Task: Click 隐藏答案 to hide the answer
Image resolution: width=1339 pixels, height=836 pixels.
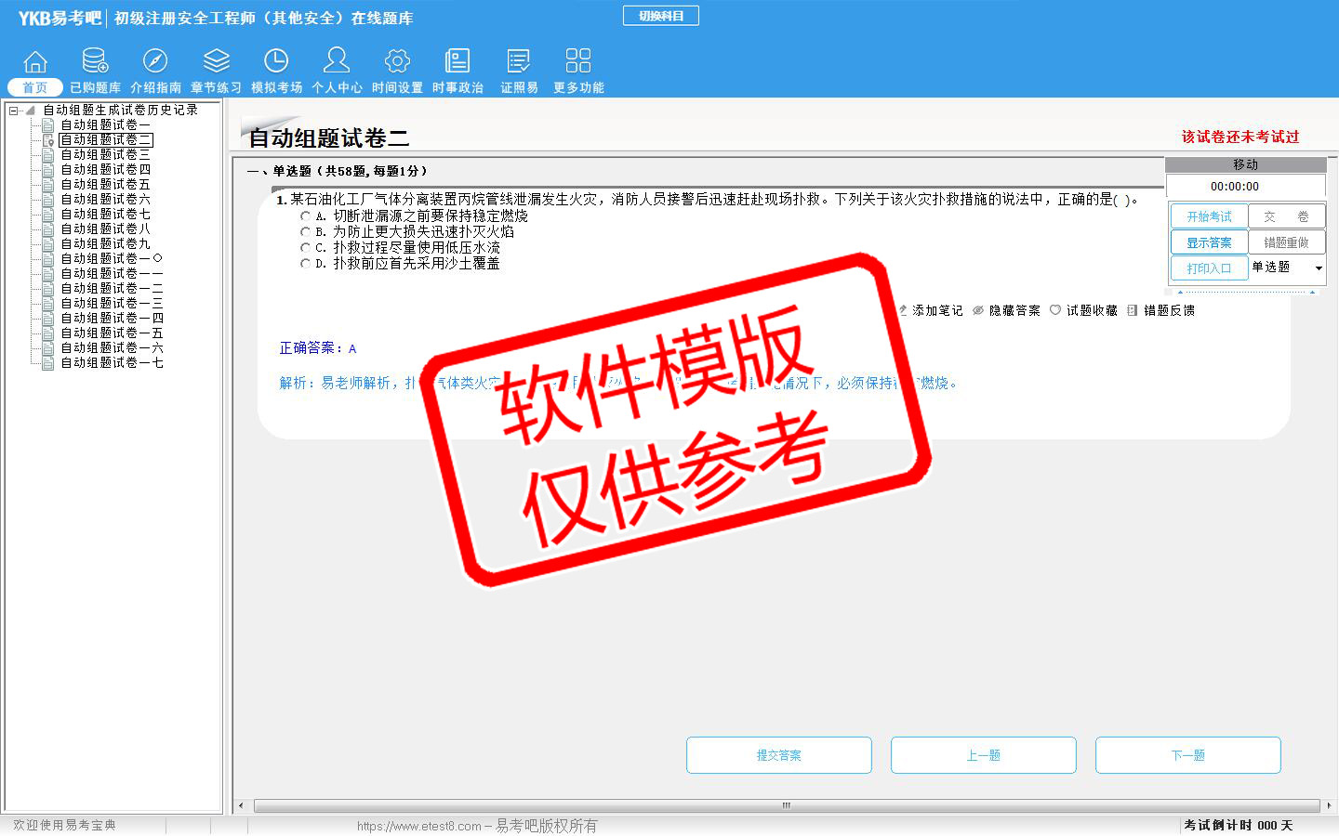Action: click(1006, 310)
